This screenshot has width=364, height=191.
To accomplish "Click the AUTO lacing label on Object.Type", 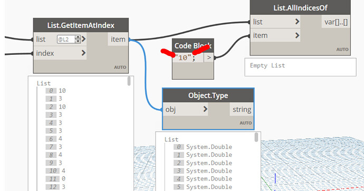I will (x=245, y=123).
